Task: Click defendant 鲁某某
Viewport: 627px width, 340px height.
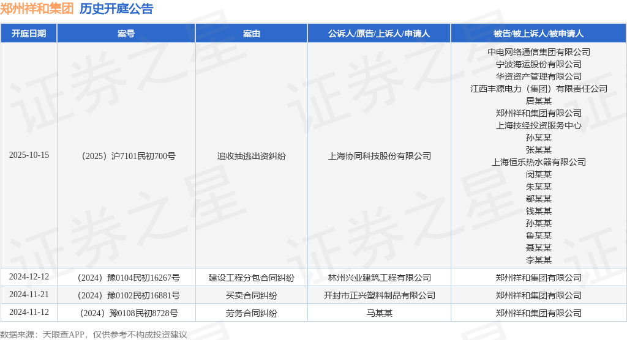Action: pyautogui.click(x=539, y=235)
